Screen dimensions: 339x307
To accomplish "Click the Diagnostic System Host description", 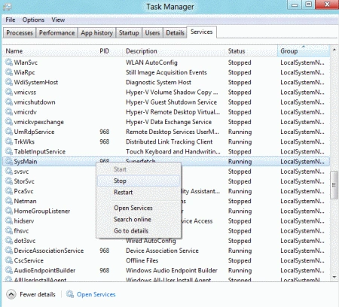I will 158,82.
